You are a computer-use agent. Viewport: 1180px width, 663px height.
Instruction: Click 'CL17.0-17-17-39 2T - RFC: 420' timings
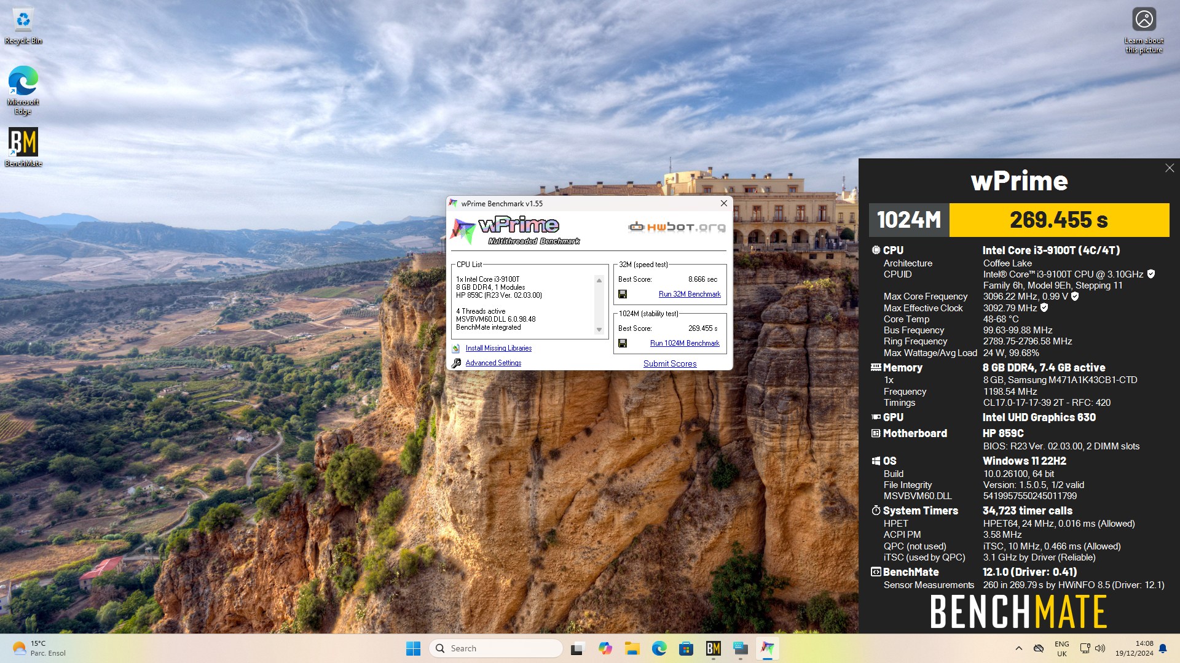(x=1047, y=403)
